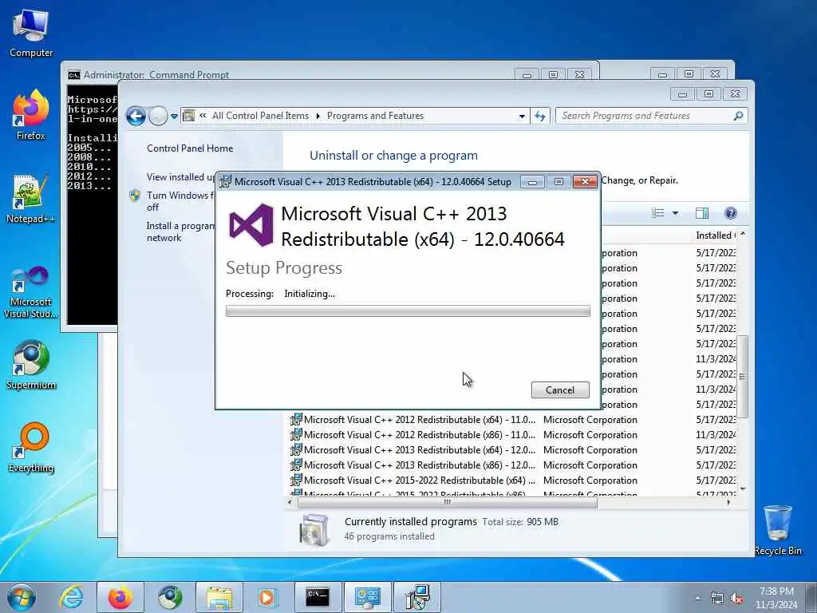The height and width of the screenshot is (613, 817).
Task: Click the right arrow of the horizontal scrollbar
Action: tap(728, 503)
